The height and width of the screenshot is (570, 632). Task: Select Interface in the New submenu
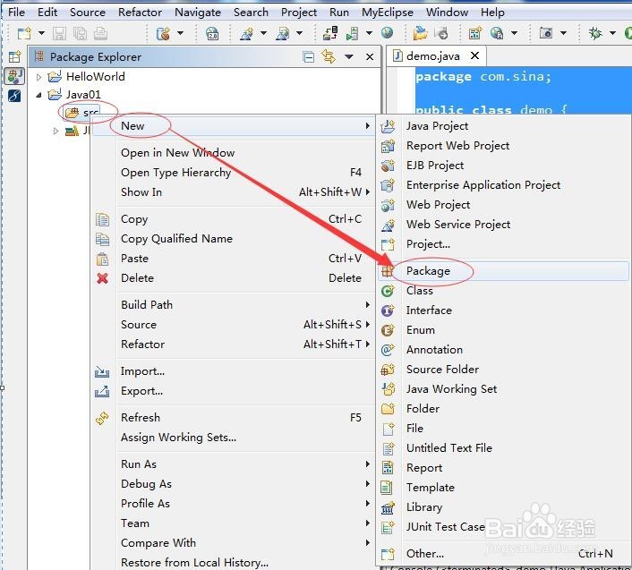tap(504, 311)
